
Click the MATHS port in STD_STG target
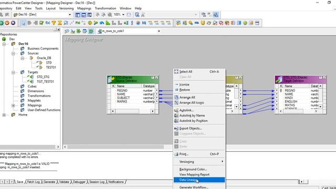coord(289,105)
